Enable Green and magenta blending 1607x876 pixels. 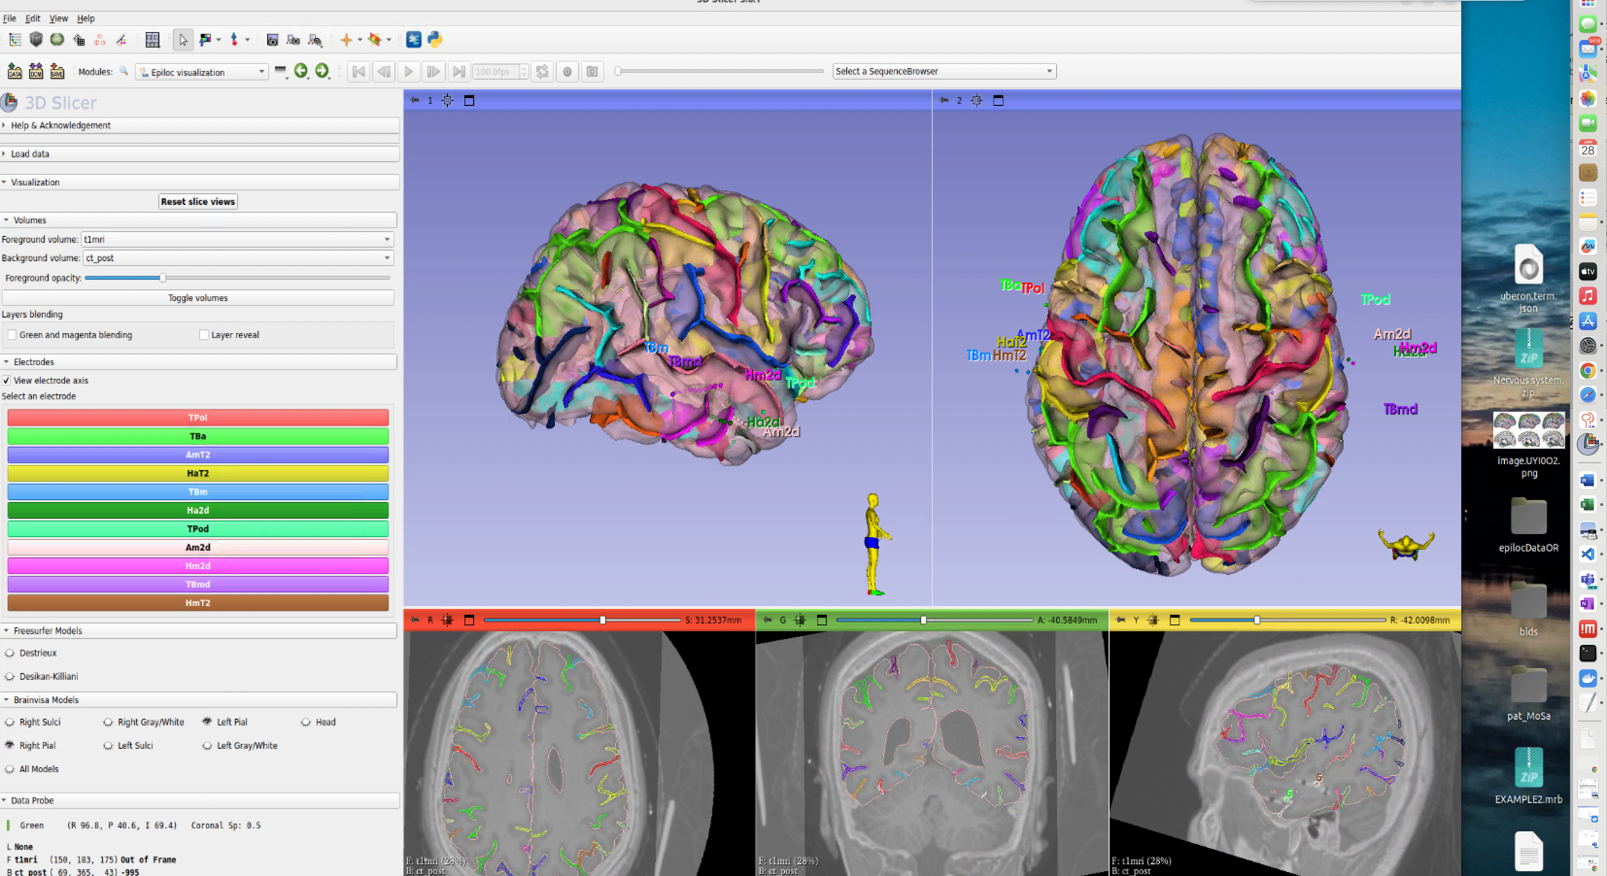[x=13, y=335]
